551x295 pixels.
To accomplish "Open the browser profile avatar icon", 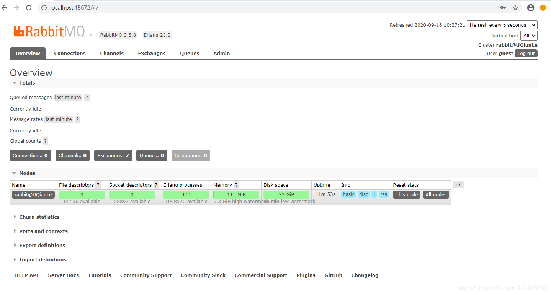I will 530,8.
